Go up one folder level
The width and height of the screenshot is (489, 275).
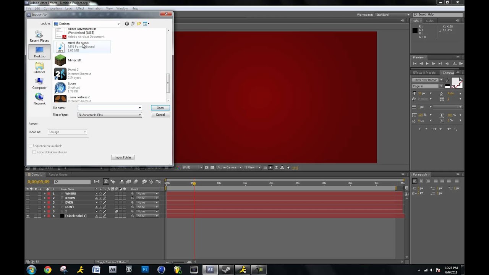click(x=133, y=24)
